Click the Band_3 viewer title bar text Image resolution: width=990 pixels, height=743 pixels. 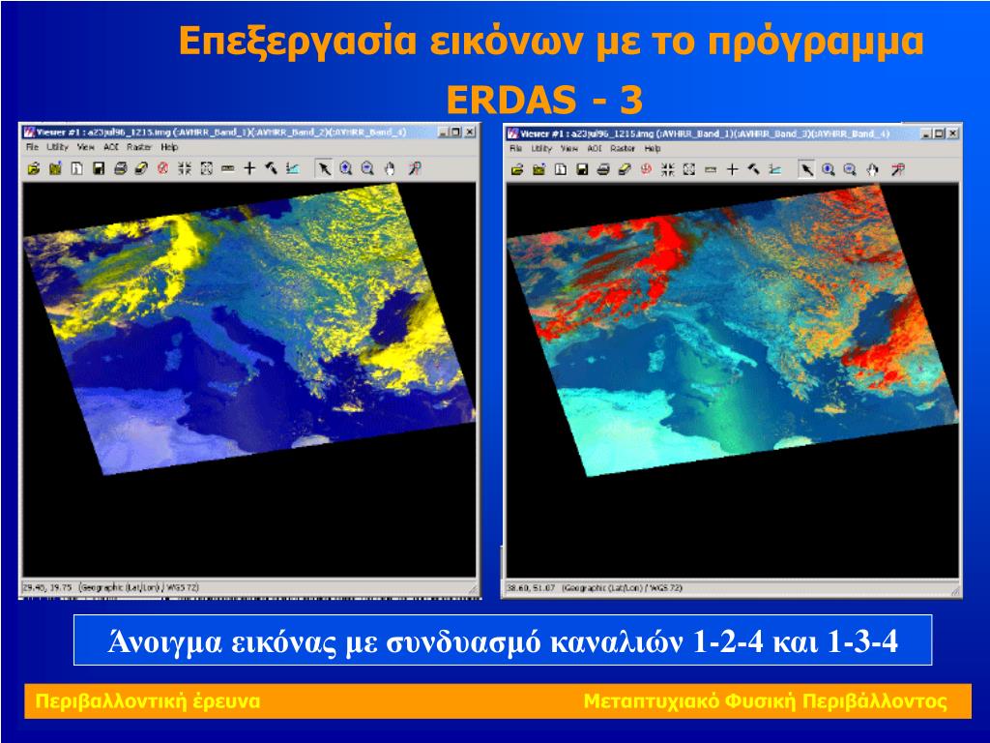click(x=704, y=134)
